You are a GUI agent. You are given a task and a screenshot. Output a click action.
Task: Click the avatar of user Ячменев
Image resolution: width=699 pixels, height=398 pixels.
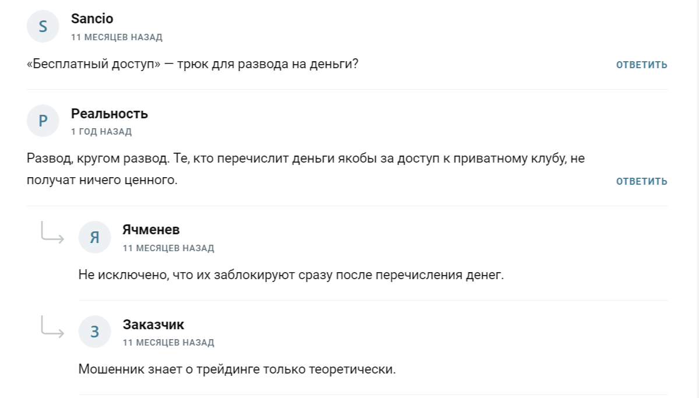pos(94,237)
